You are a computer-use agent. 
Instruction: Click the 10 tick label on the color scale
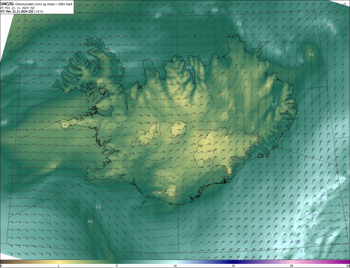[x=175, y=266]
